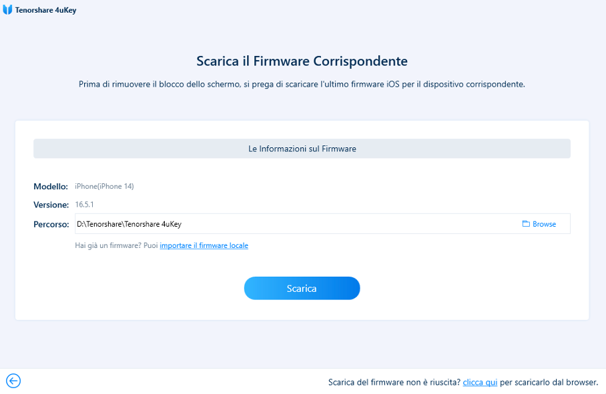Open the importare il firmware locale link
This screenshot has height=394, width=606.
click(x=204, y=245)
